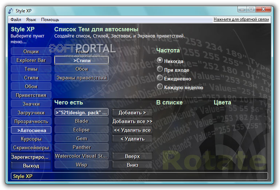Open Обои in the left sidebar
280x190 pixels.
[x=31, y=86]
